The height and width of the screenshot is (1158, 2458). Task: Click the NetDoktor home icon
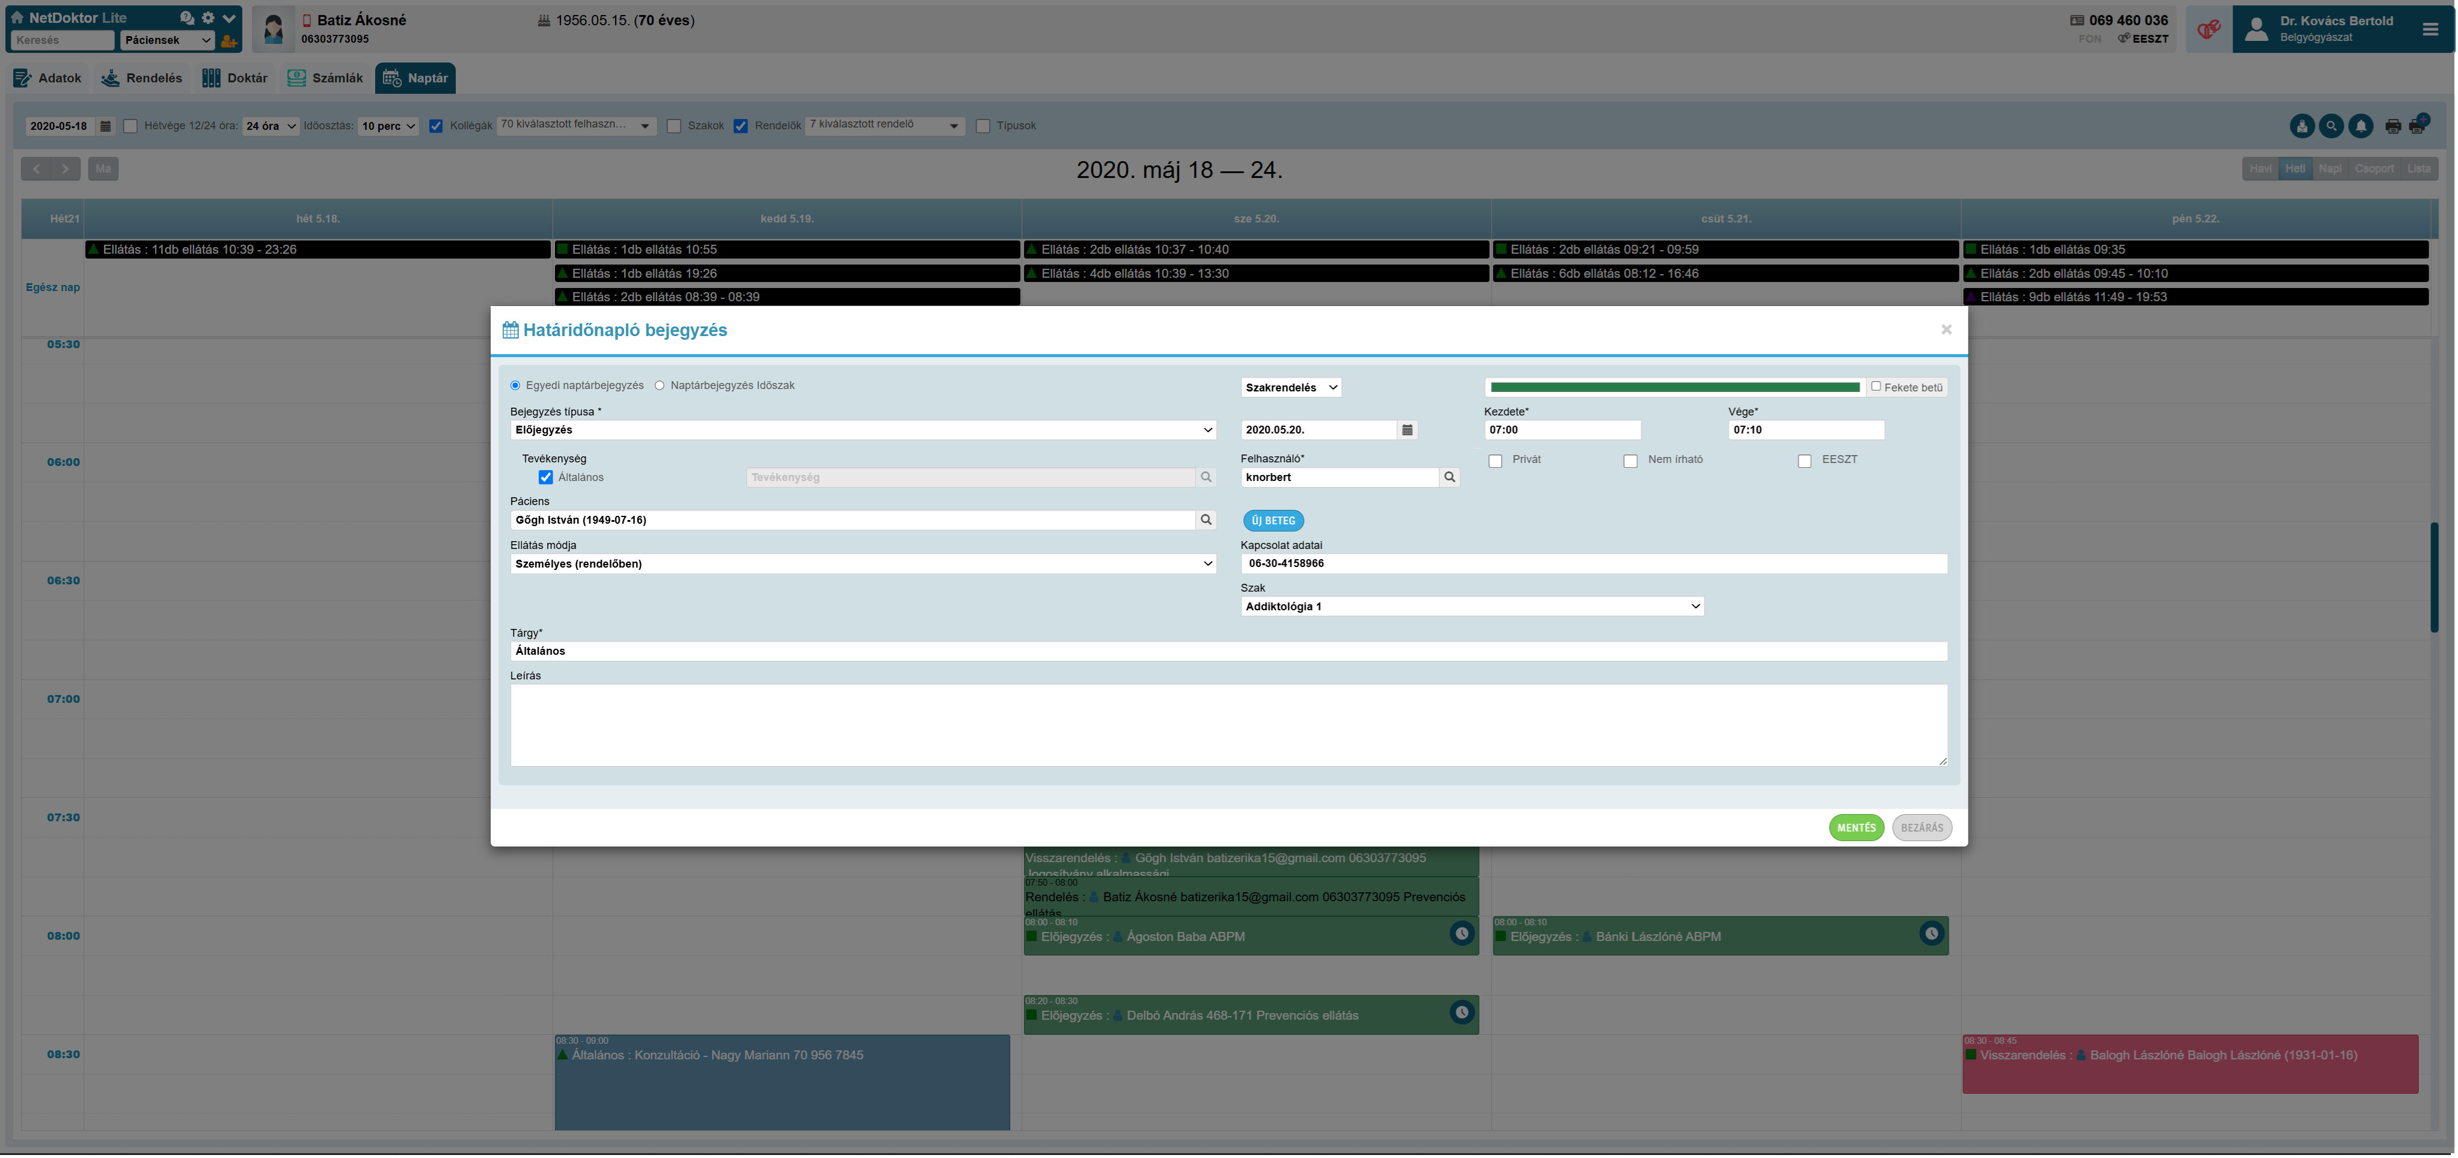click(16, 17)
